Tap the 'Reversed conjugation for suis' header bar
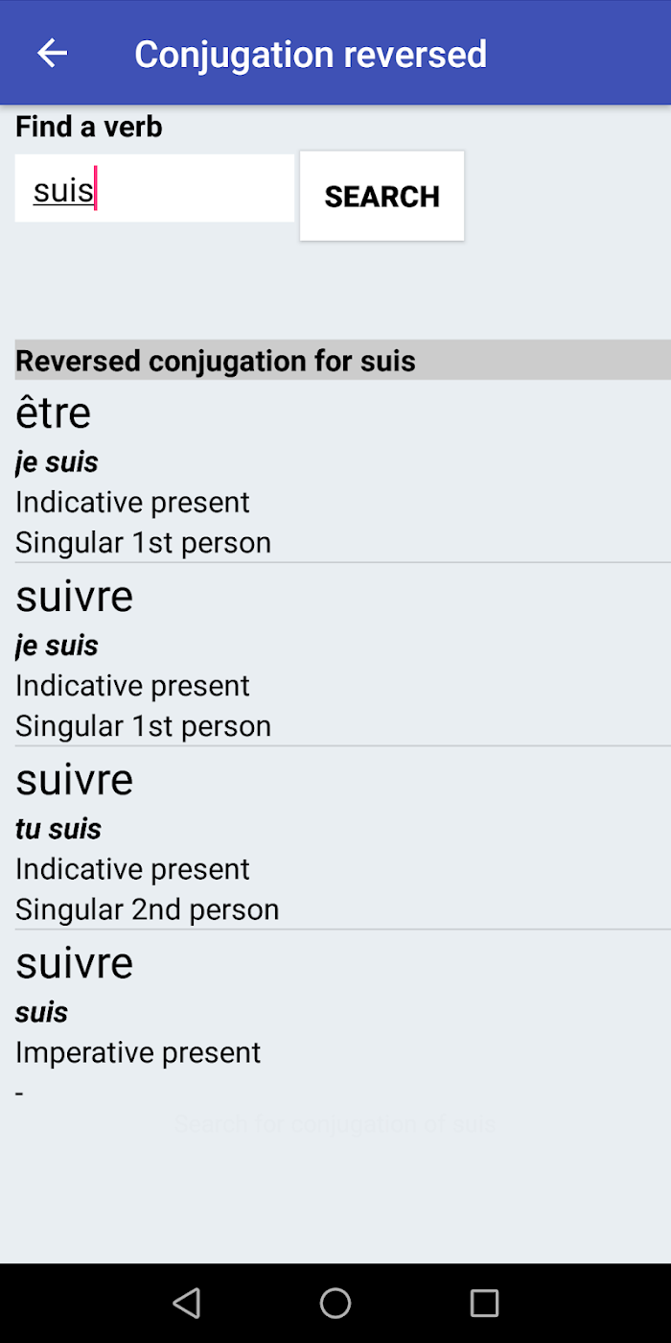Screen dimensions: 671x1343 click(343, 360)
